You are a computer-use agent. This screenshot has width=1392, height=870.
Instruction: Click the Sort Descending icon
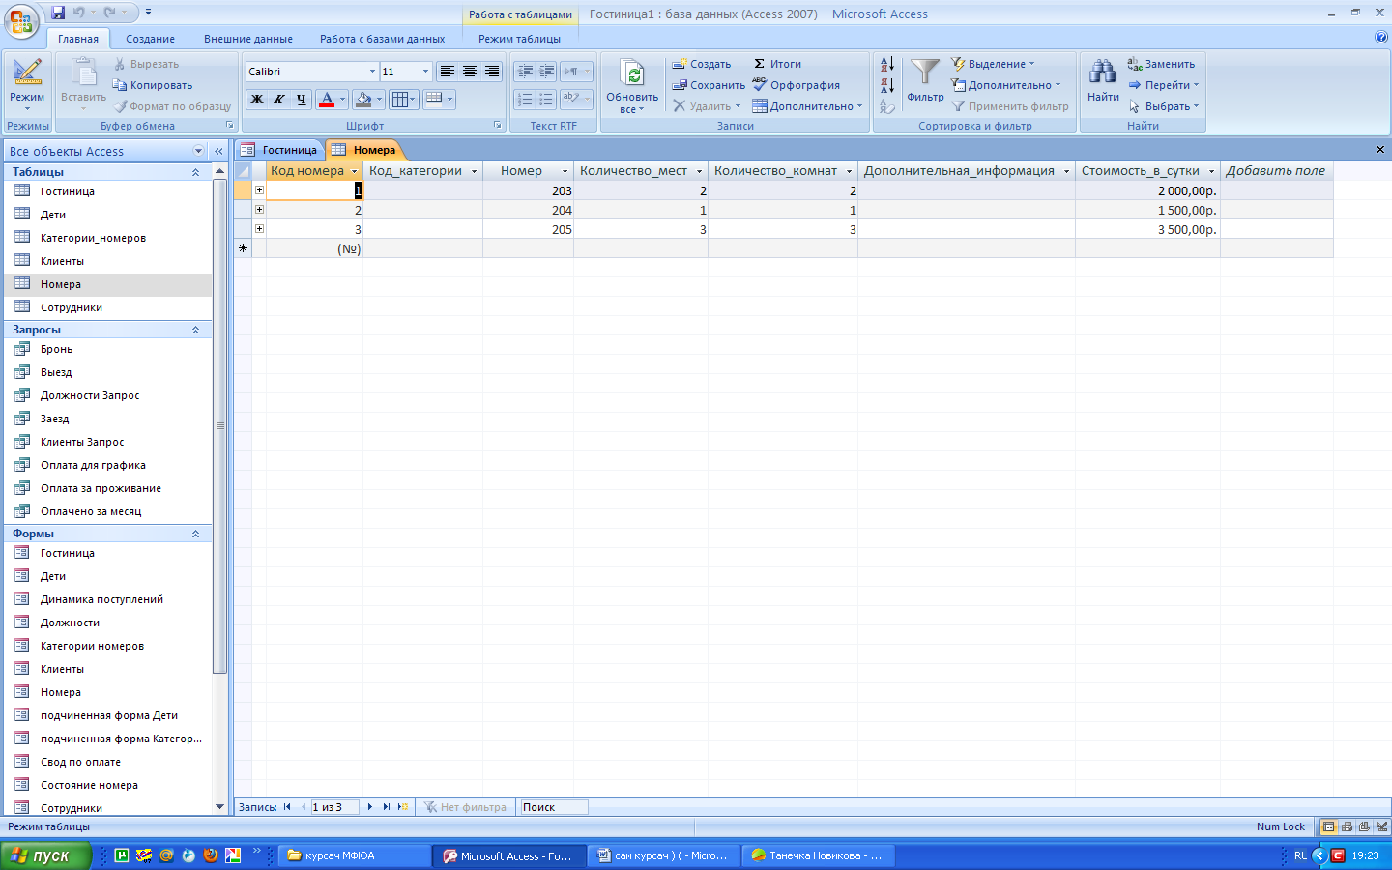[x=887, y=85]
